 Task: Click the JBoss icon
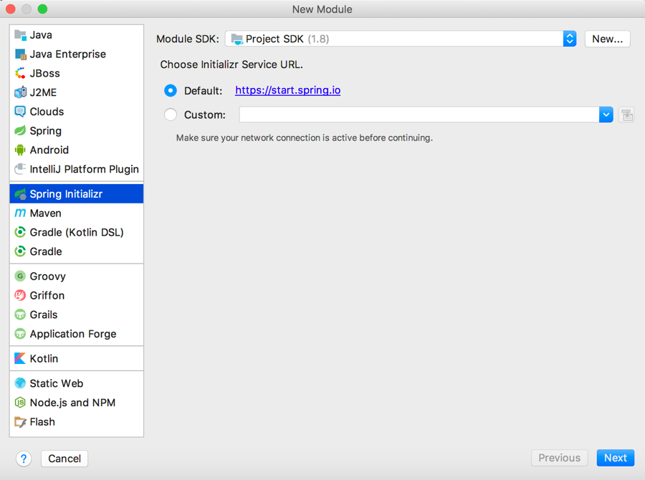point(20,73)
